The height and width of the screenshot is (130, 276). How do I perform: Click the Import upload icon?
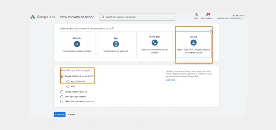(194, 43)
